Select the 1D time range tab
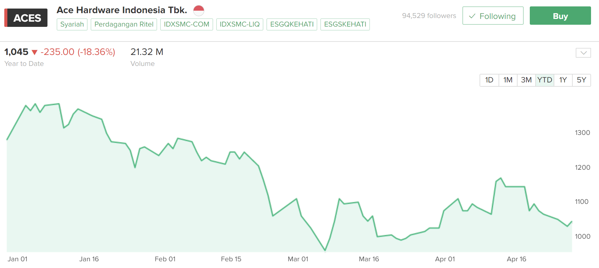 pos(489,80)
